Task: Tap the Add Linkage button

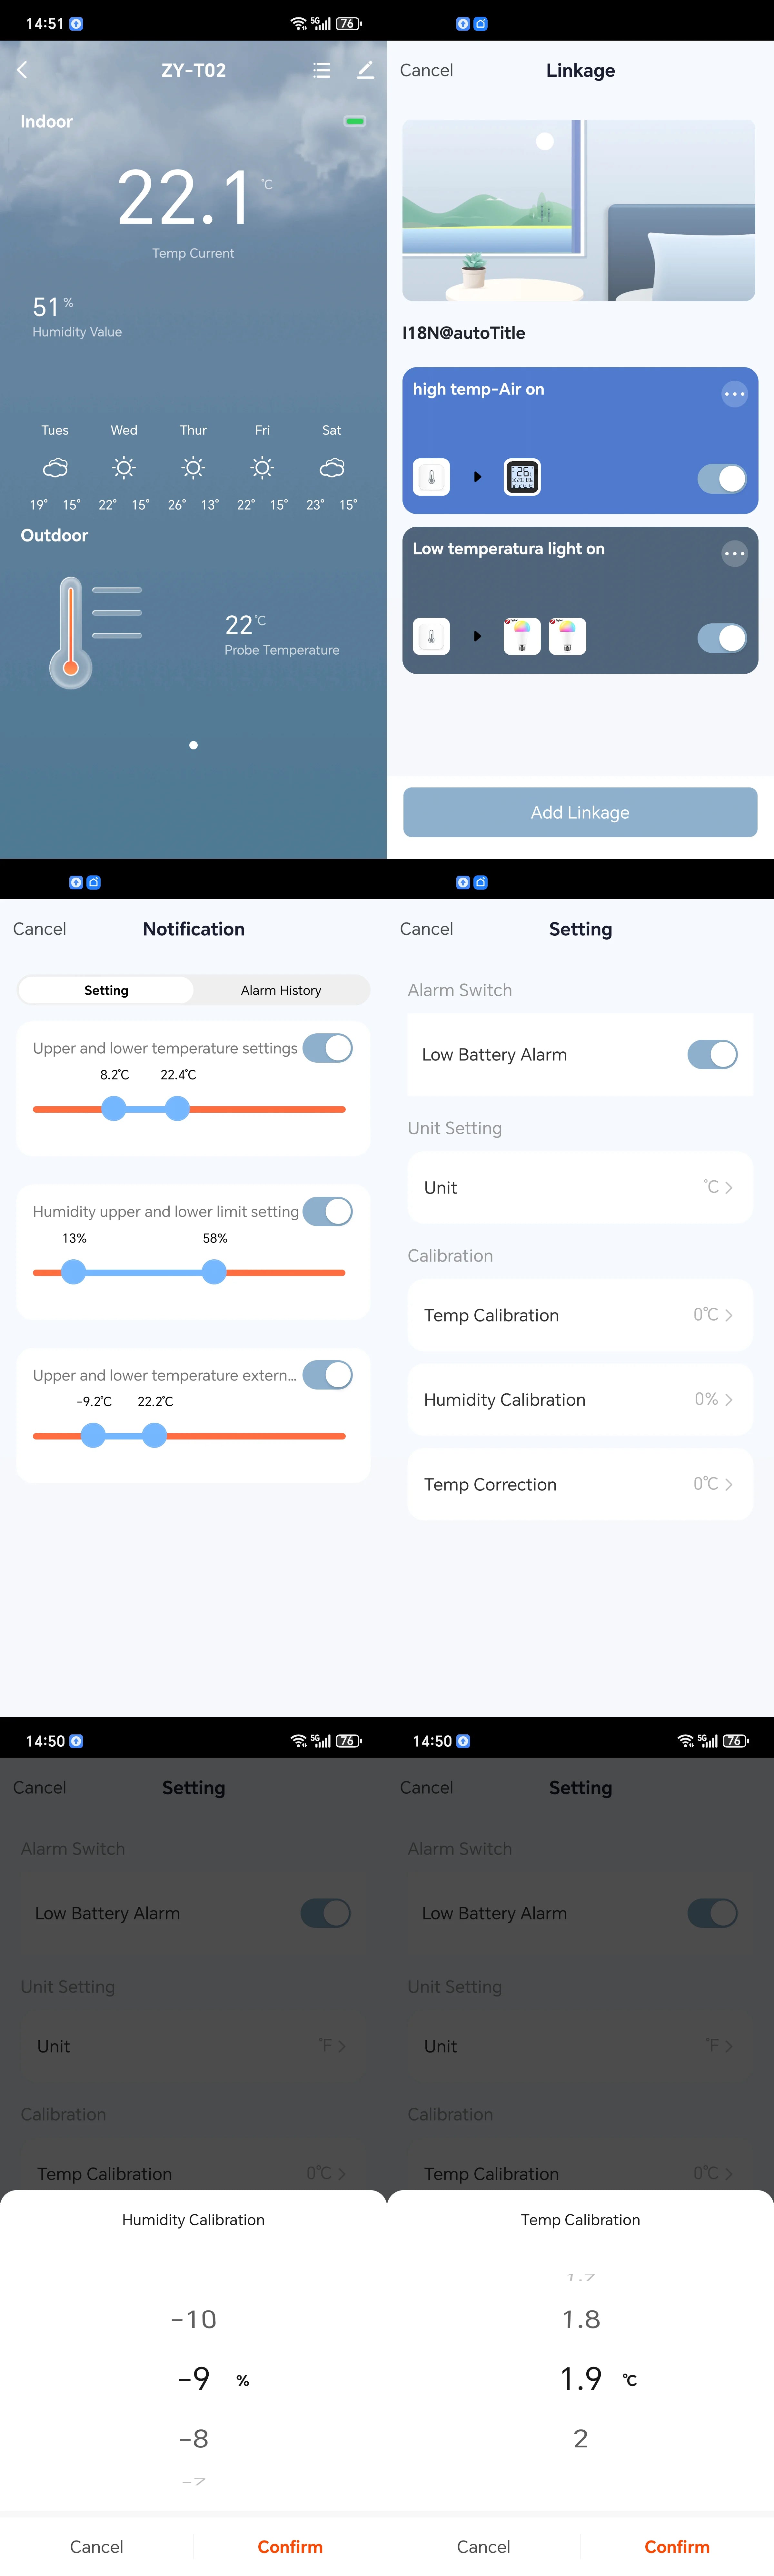Action: (580, 812)
